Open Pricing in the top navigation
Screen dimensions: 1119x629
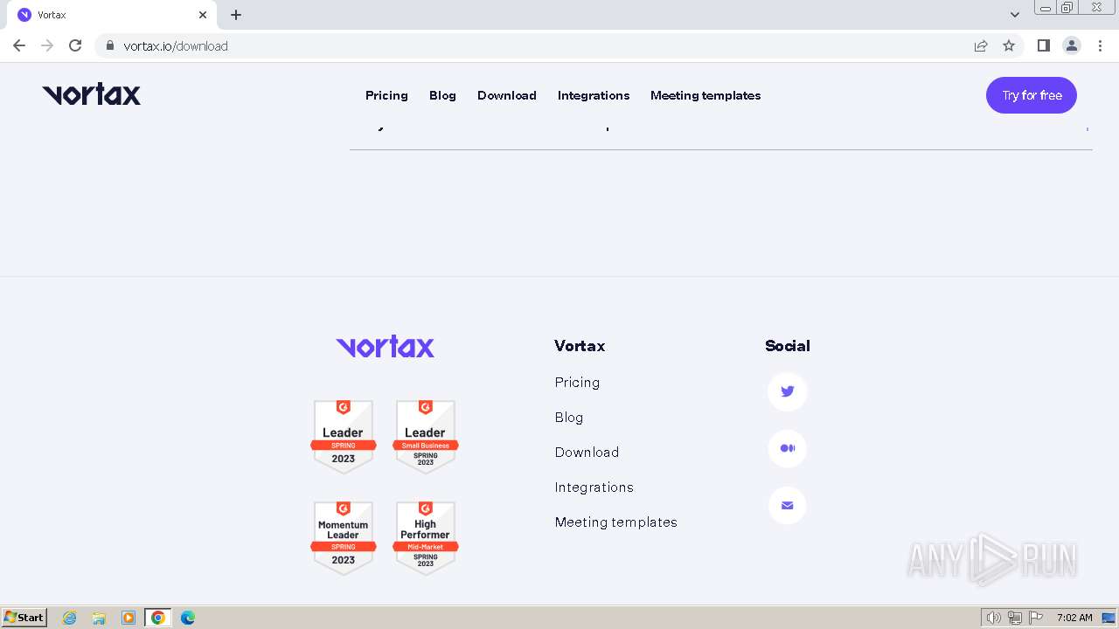tap(386, 95)
